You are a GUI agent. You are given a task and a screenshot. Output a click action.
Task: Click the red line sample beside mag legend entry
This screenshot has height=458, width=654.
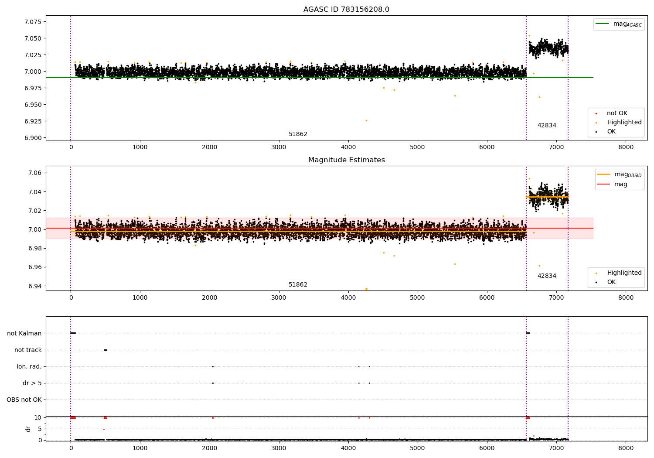[x=603, y=185]
